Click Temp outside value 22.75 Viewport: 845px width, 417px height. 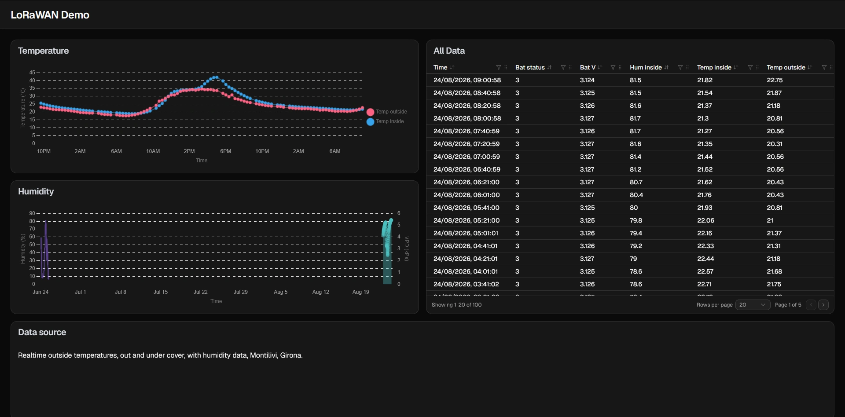pyautogui.click(x=775, y=80)
